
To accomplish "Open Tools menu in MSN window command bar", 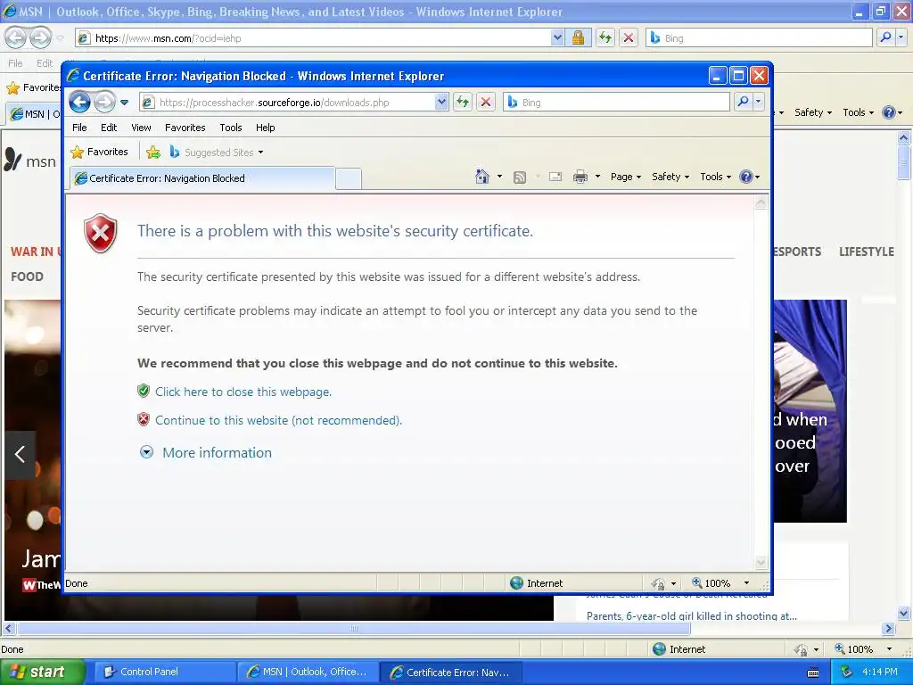I will point(859,112).
